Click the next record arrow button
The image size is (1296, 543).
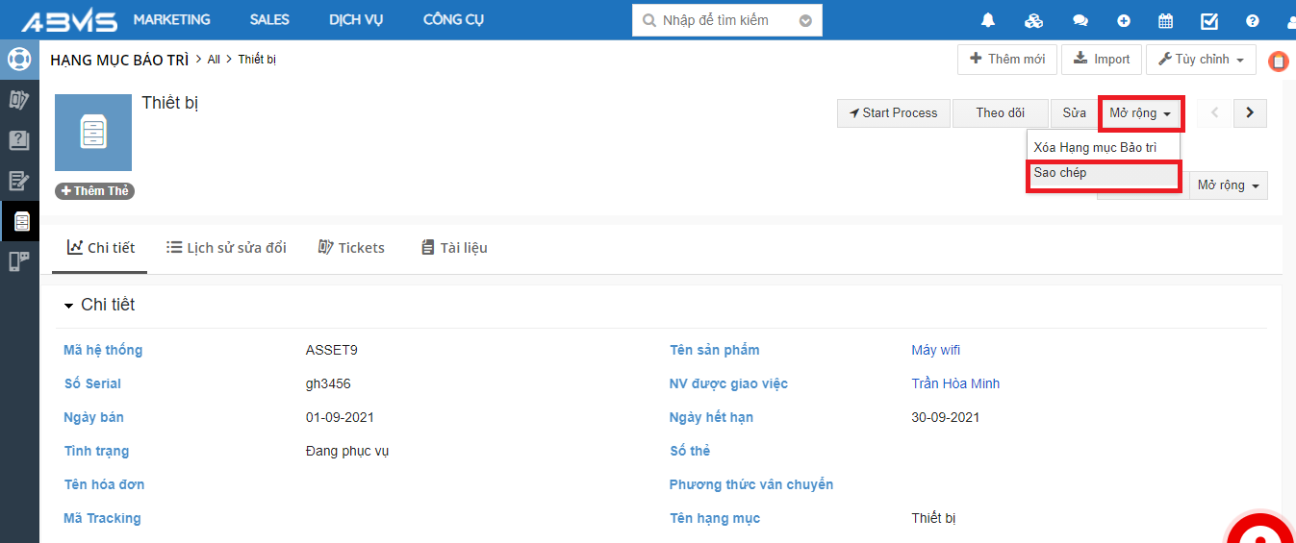click(1250, 112)
